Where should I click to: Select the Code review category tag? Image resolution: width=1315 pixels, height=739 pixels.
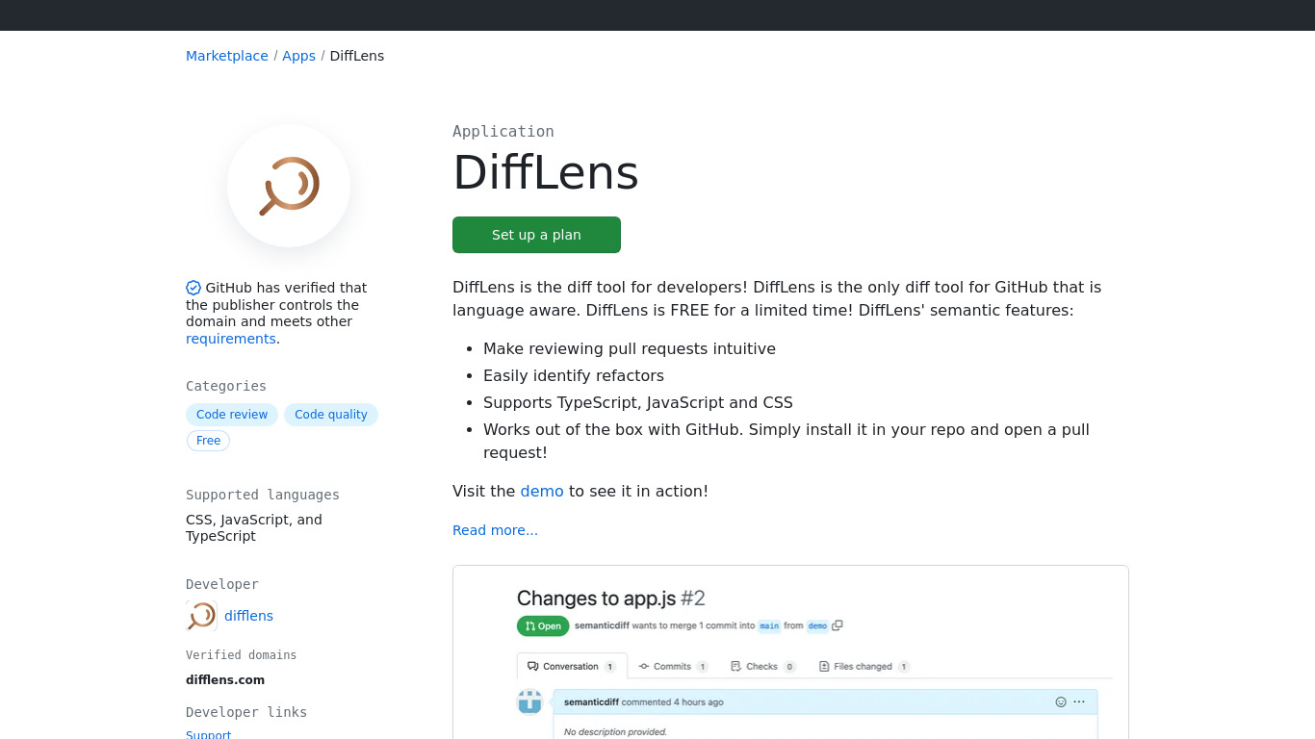pyautogui.click(x=232, y=415)
